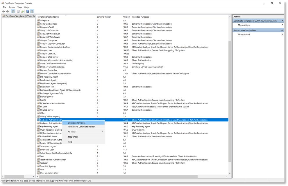Click the Forward arrow in the toolbar

click(8, 11)
